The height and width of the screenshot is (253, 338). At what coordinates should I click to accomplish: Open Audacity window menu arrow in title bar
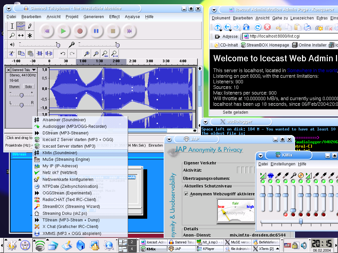(9, 9)
